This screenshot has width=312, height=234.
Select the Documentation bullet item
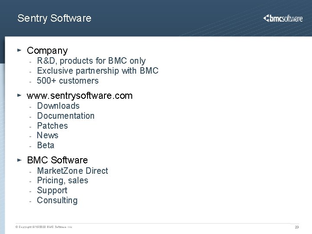point(66,116)
